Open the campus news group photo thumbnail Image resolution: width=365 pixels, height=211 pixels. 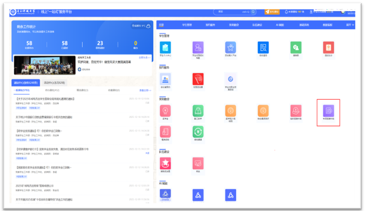[x=44, y=65]
